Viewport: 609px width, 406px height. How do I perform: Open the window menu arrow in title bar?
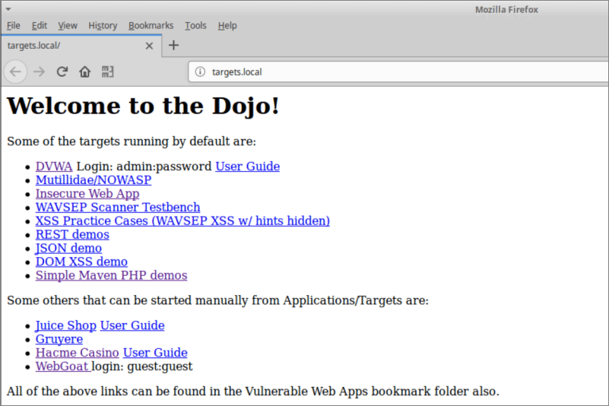point(8,9)
